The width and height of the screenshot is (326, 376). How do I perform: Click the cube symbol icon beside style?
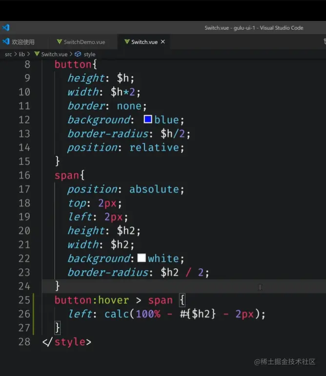tap(78, 54)
